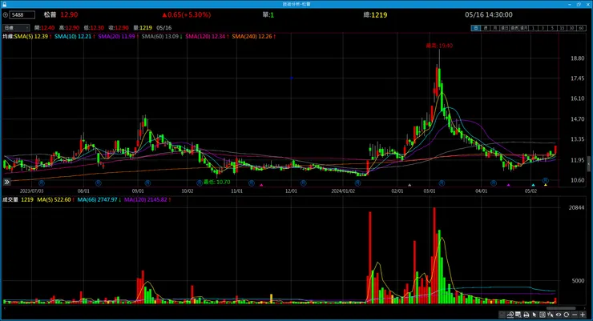593x321 pixels.
Task: Click the split-panel layout icon
Action: coord(543,315)
